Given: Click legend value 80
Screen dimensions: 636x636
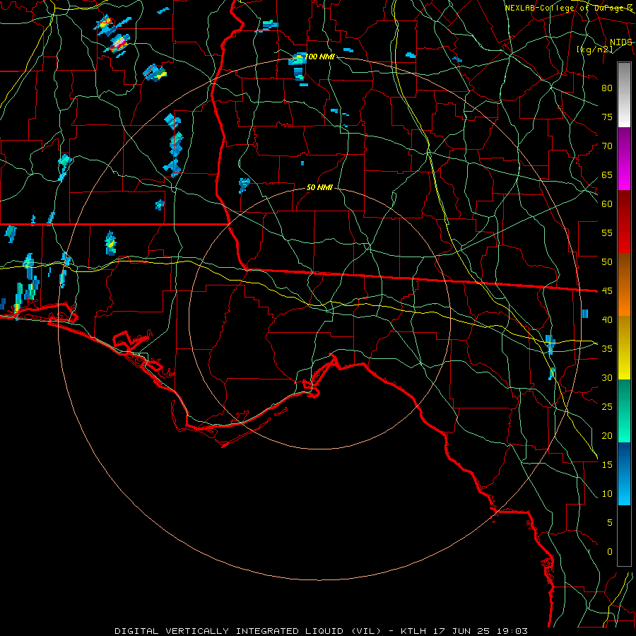Looking at the screenshot, I should (x=607, y=88).
